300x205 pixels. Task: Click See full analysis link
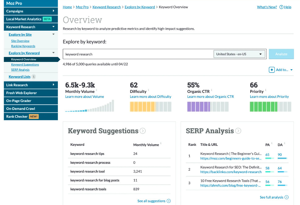click(x=274, y=197)
